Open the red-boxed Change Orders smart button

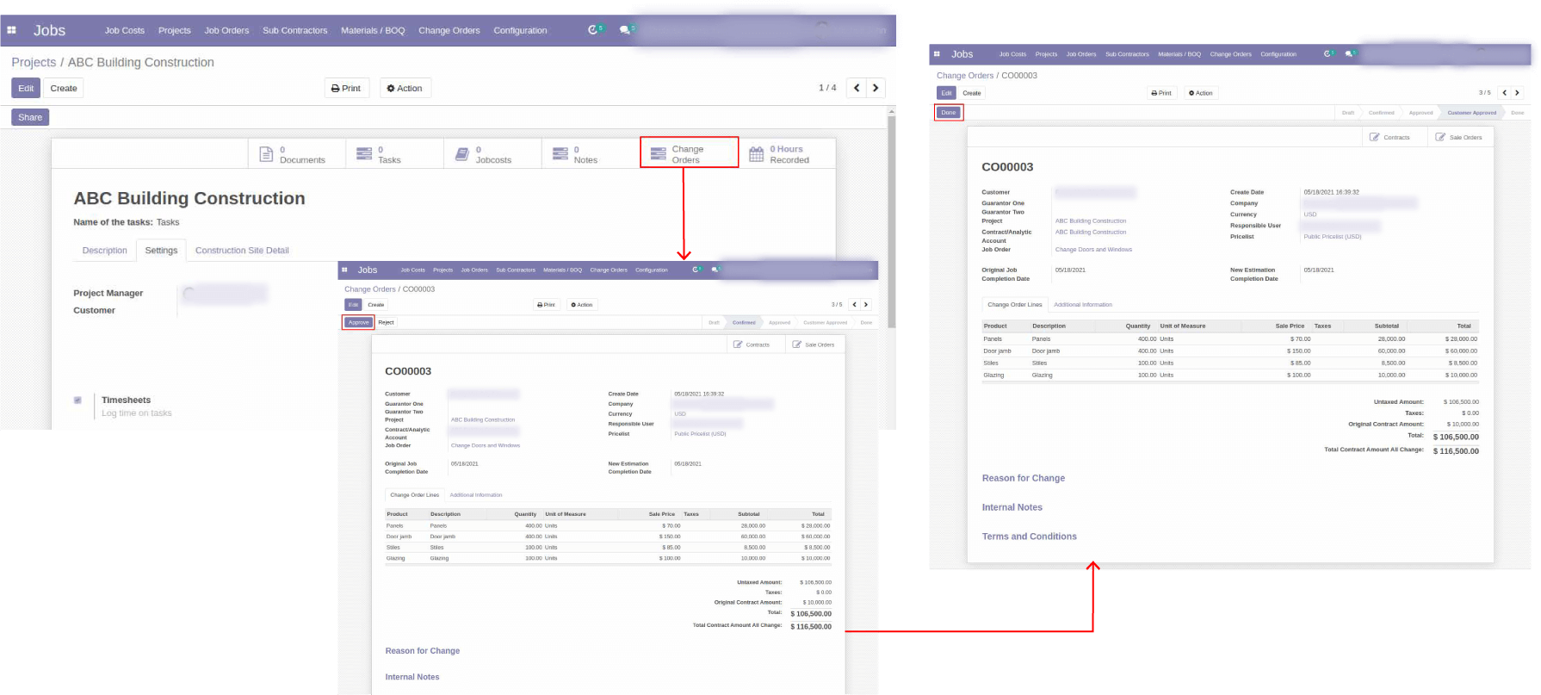click(x=689, y=153)
